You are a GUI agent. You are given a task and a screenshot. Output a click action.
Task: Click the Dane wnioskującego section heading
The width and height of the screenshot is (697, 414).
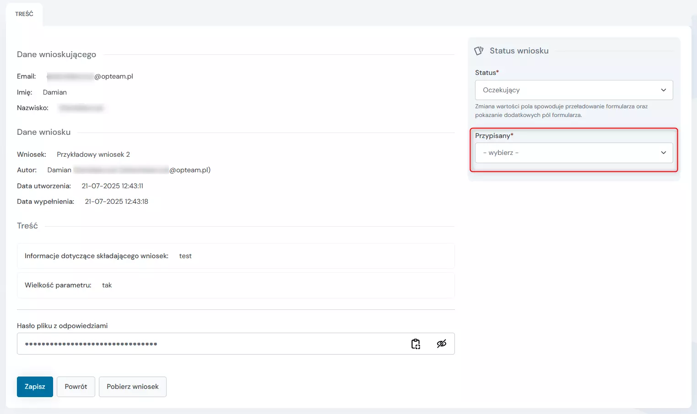[57, 54]
